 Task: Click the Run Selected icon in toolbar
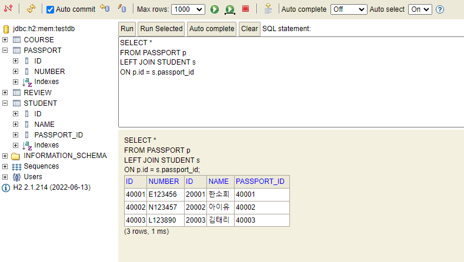click(229, 10)
